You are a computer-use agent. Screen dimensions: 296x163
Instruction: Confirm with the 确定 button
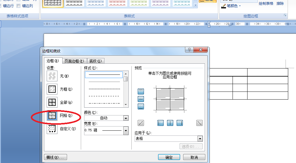pos(169,157)
